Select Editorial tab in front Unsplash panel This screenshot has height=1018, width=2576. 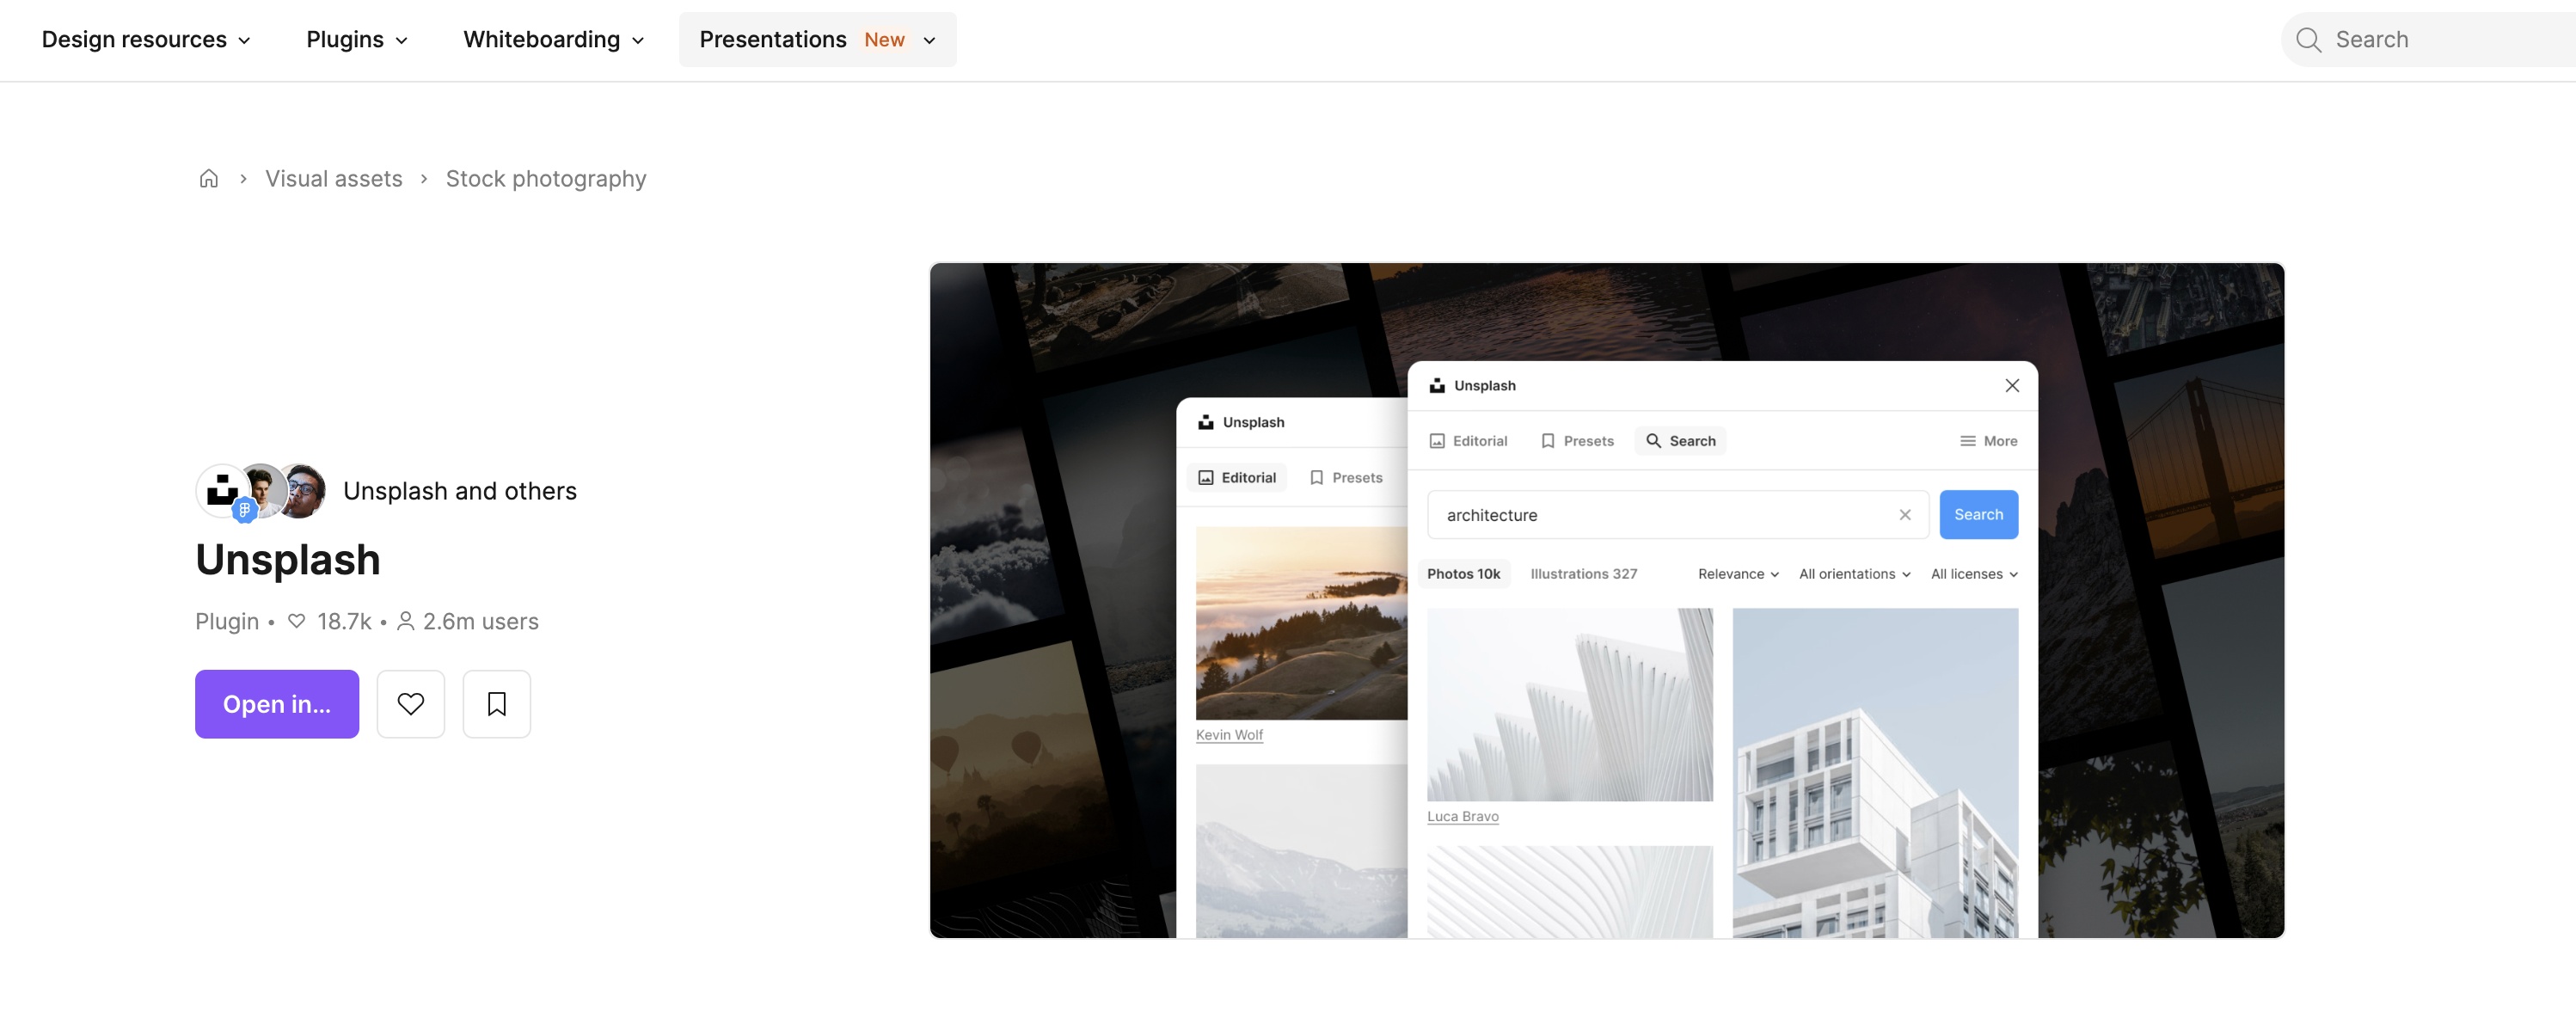coord(1468,441)
